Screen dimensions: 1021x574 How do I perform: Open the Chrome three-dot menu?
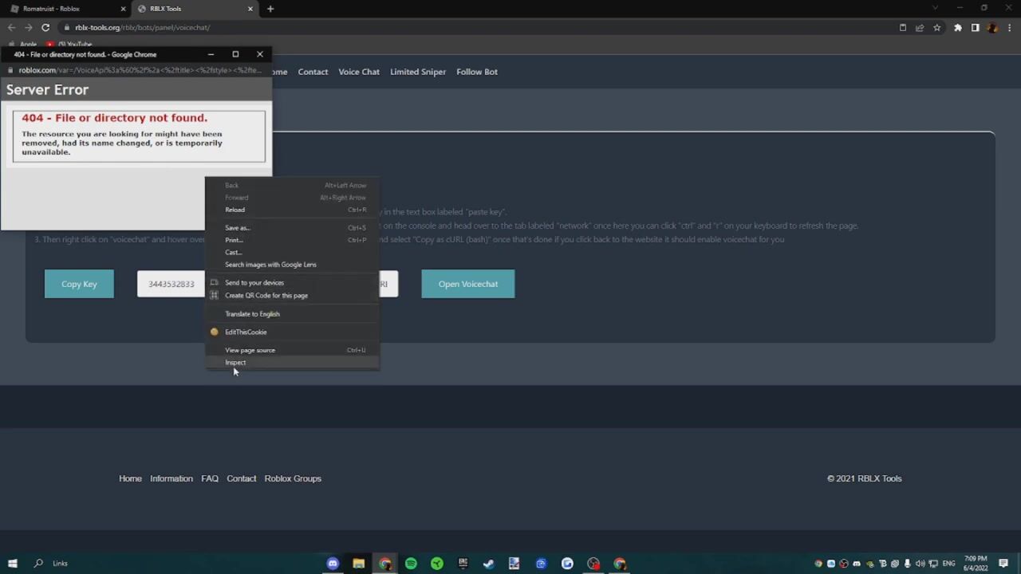1008,27
